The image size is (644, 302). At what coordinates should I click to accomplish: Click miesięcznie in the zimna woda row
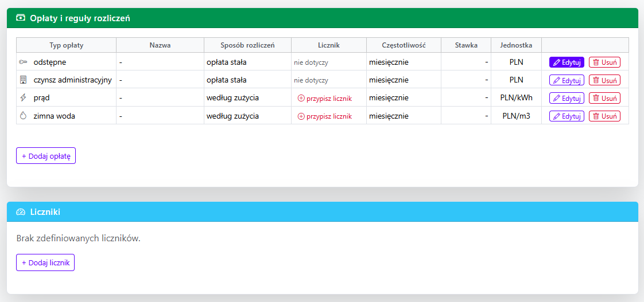point(389,116)
